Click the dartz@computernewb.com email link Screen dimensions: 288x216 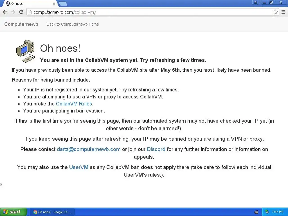(89, 149)
